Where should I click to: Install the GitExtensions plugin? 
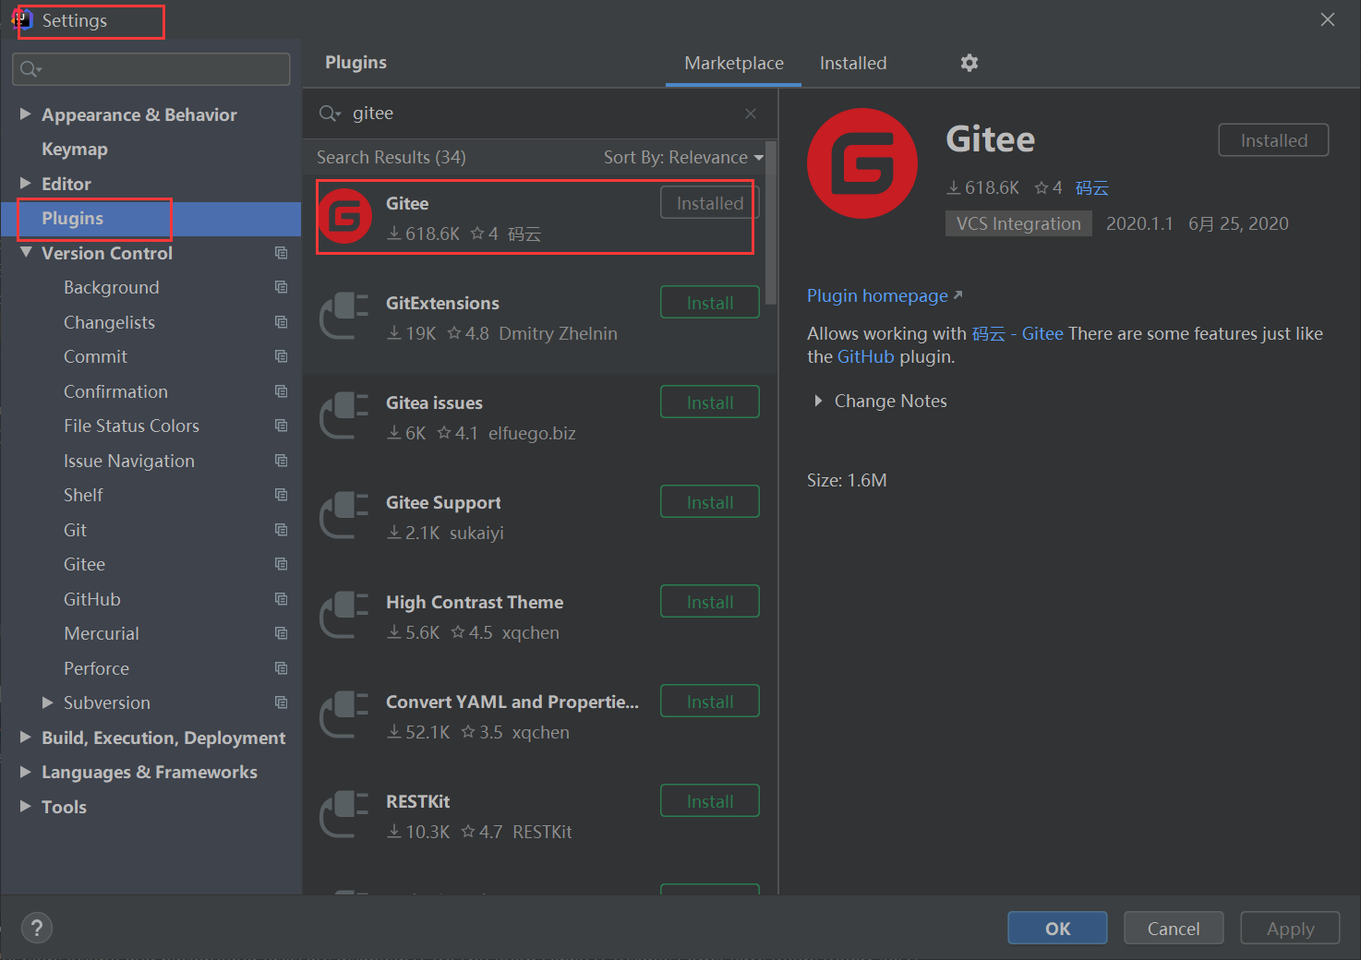point(710,303)
